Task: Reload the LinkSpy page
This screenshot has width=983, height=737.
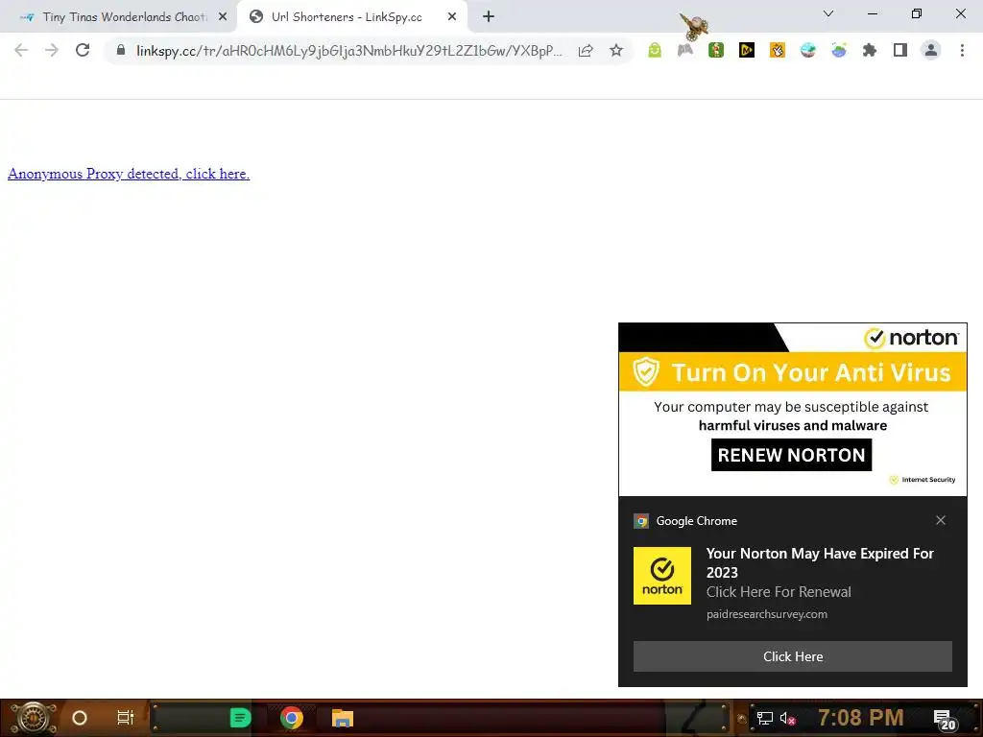Action: (x=83, y=50)
